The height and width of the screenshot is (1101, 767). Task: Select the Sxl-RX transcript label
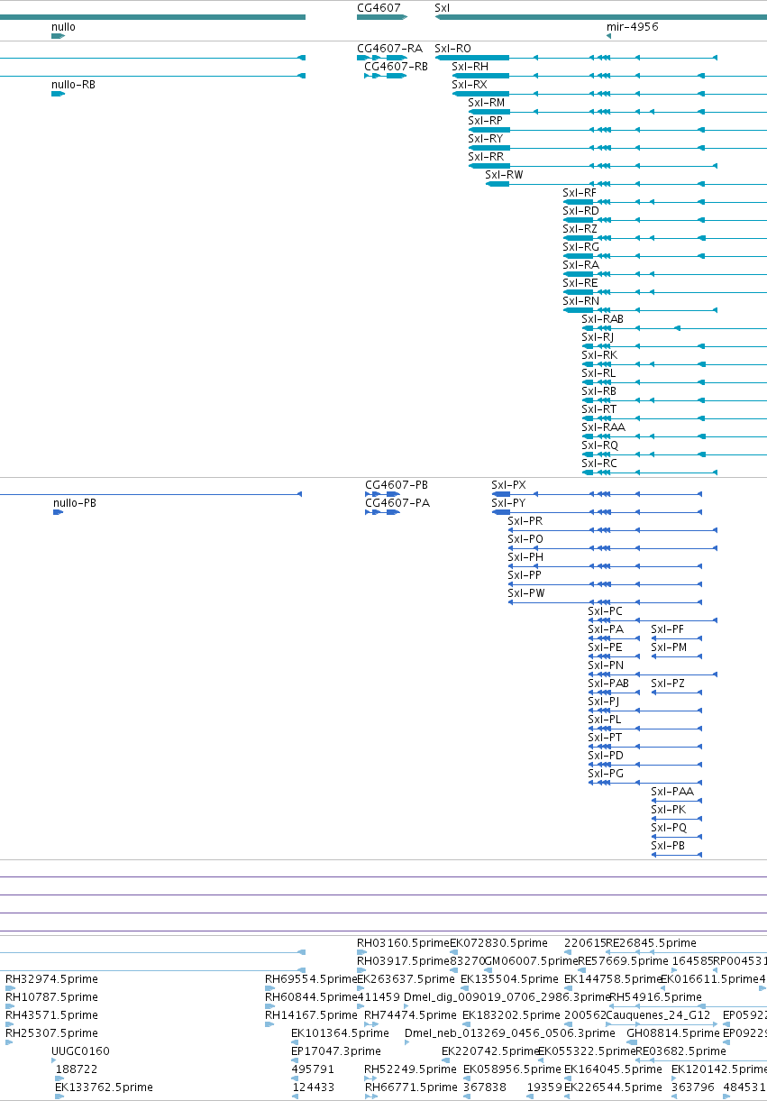(x=469, y=85)
